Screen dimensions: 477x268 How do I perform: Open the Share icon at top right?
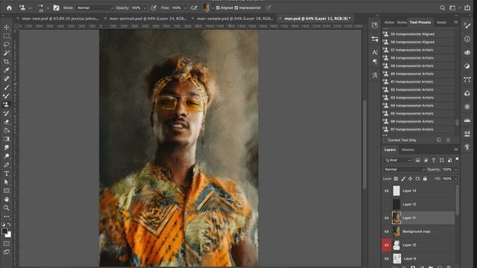click(467, 8)
